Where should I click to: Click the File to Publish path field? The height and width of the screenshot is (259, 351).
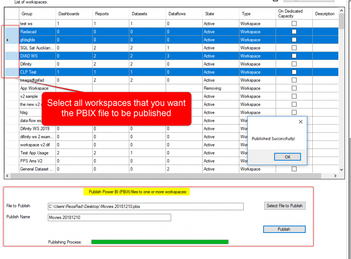tap(146, 207)
